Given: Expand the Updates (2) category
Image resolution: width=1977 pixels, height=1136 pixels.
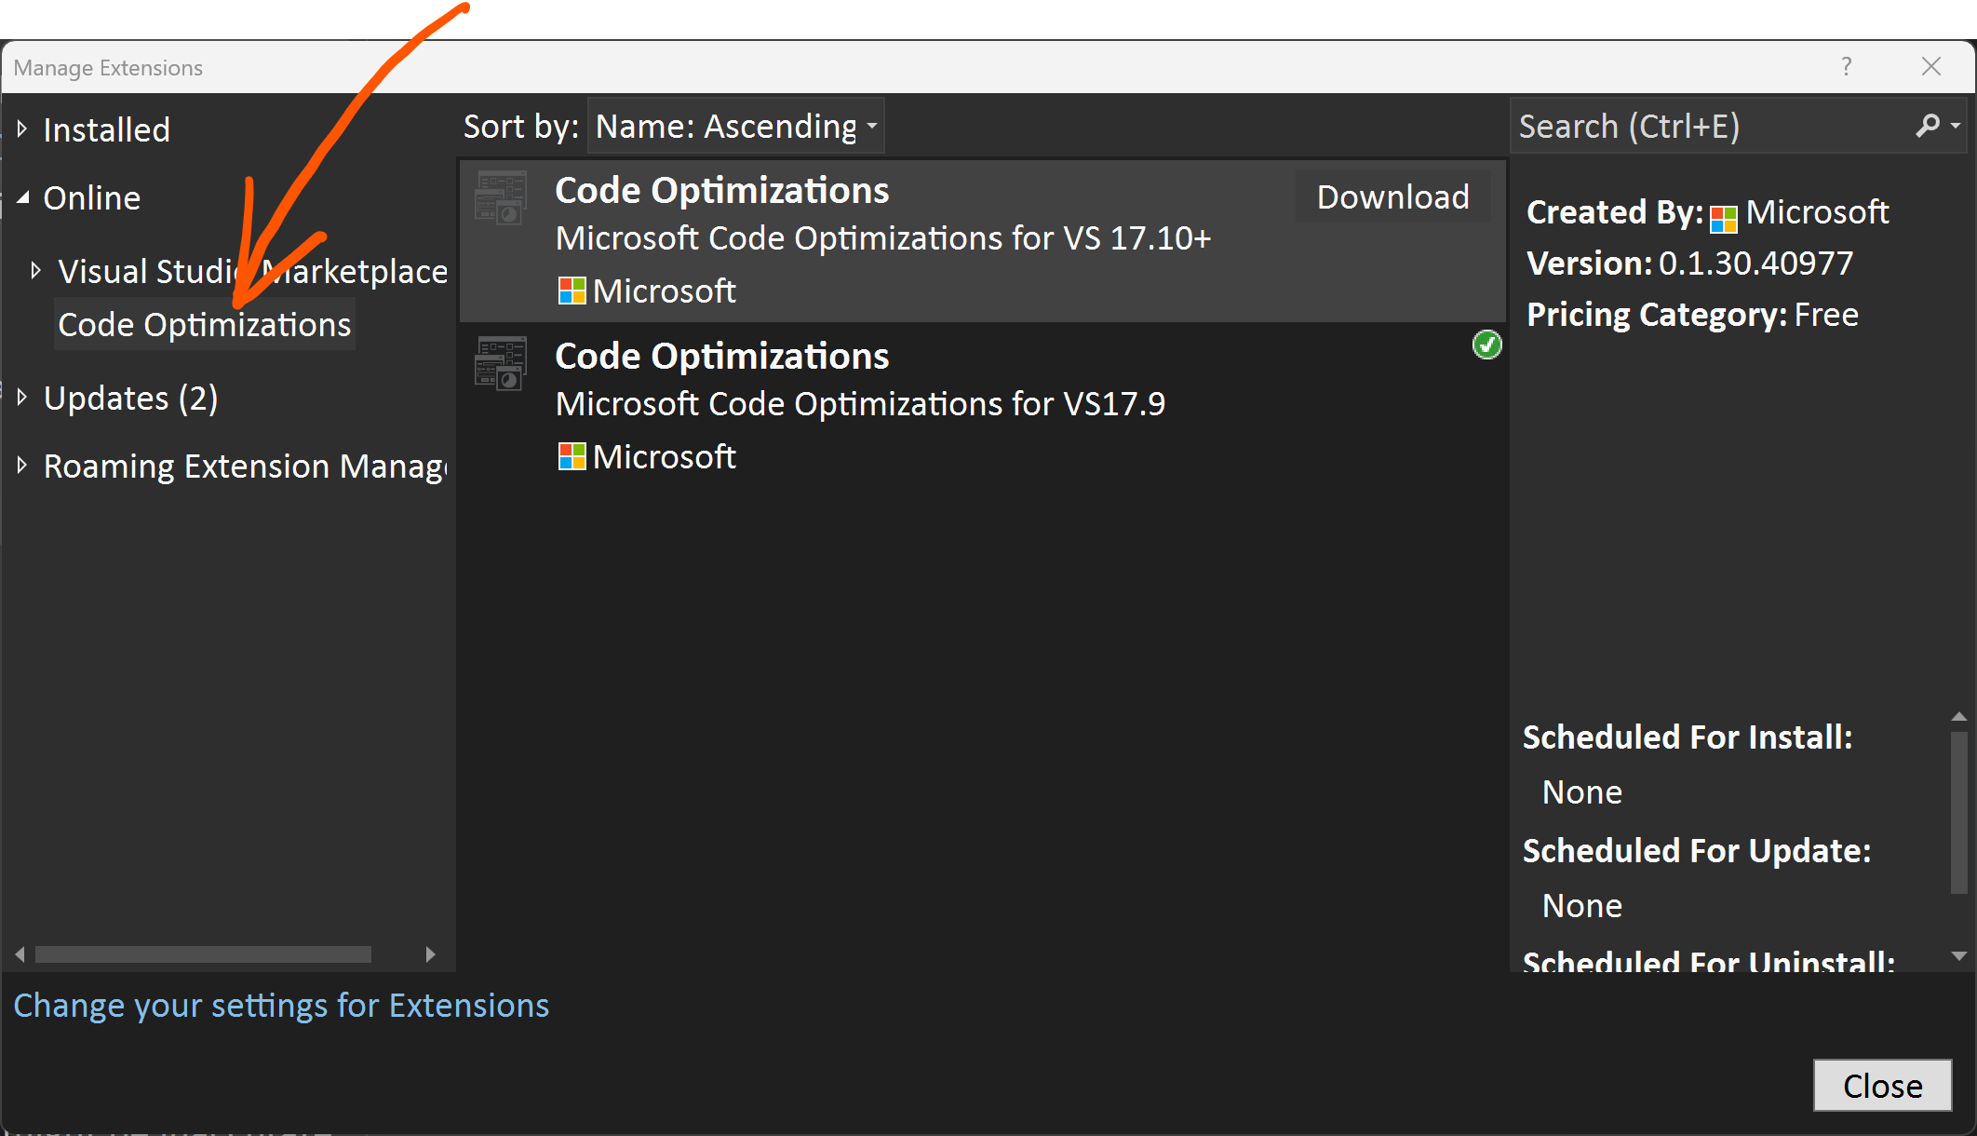Looking at the screenshot, I should 22,398.
